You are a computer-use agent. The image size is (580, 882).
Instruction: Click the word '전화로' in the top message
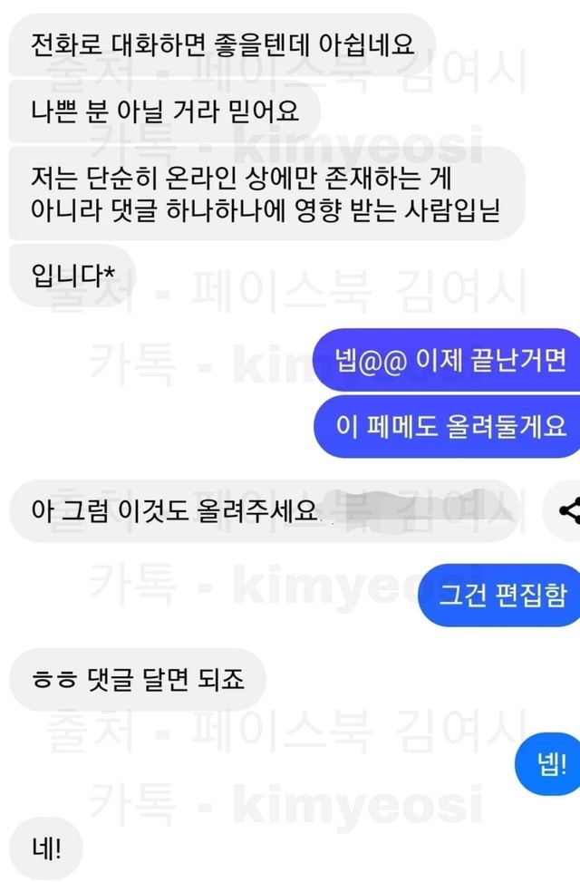pyautogui.click(x=66, y=45)
